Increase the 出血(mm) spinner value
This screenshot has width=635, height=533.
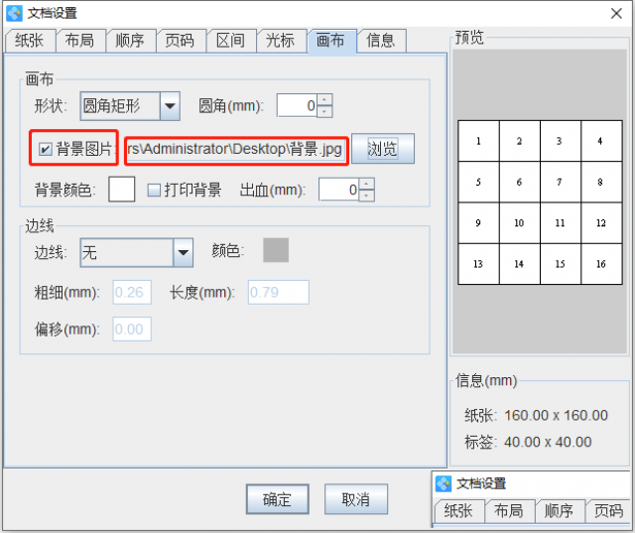(366, 184)
